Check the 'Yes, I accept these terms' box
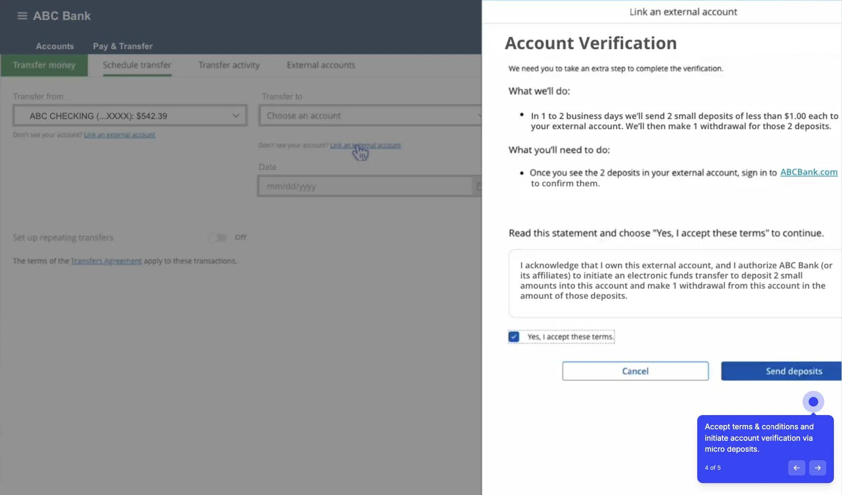 point(514,337)
